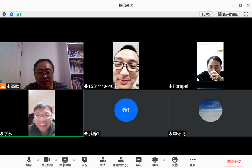Viewport: 252px width, 168px height.
Task: Open the security (安全) shield icon
Action: pos(85,162)
